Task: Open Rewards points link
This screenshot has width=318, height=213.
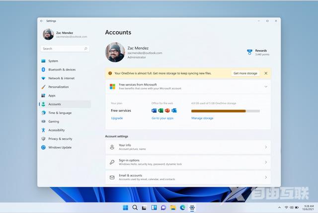Action: point(258,52)
